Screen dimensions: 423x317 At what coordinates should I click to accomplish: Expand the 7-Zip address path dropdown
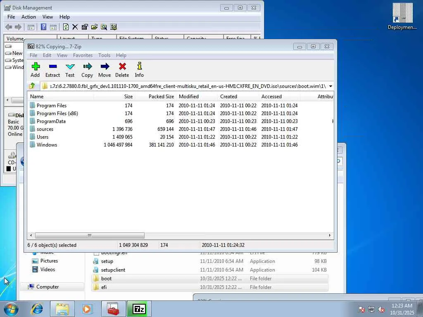[x=330, y=86]
